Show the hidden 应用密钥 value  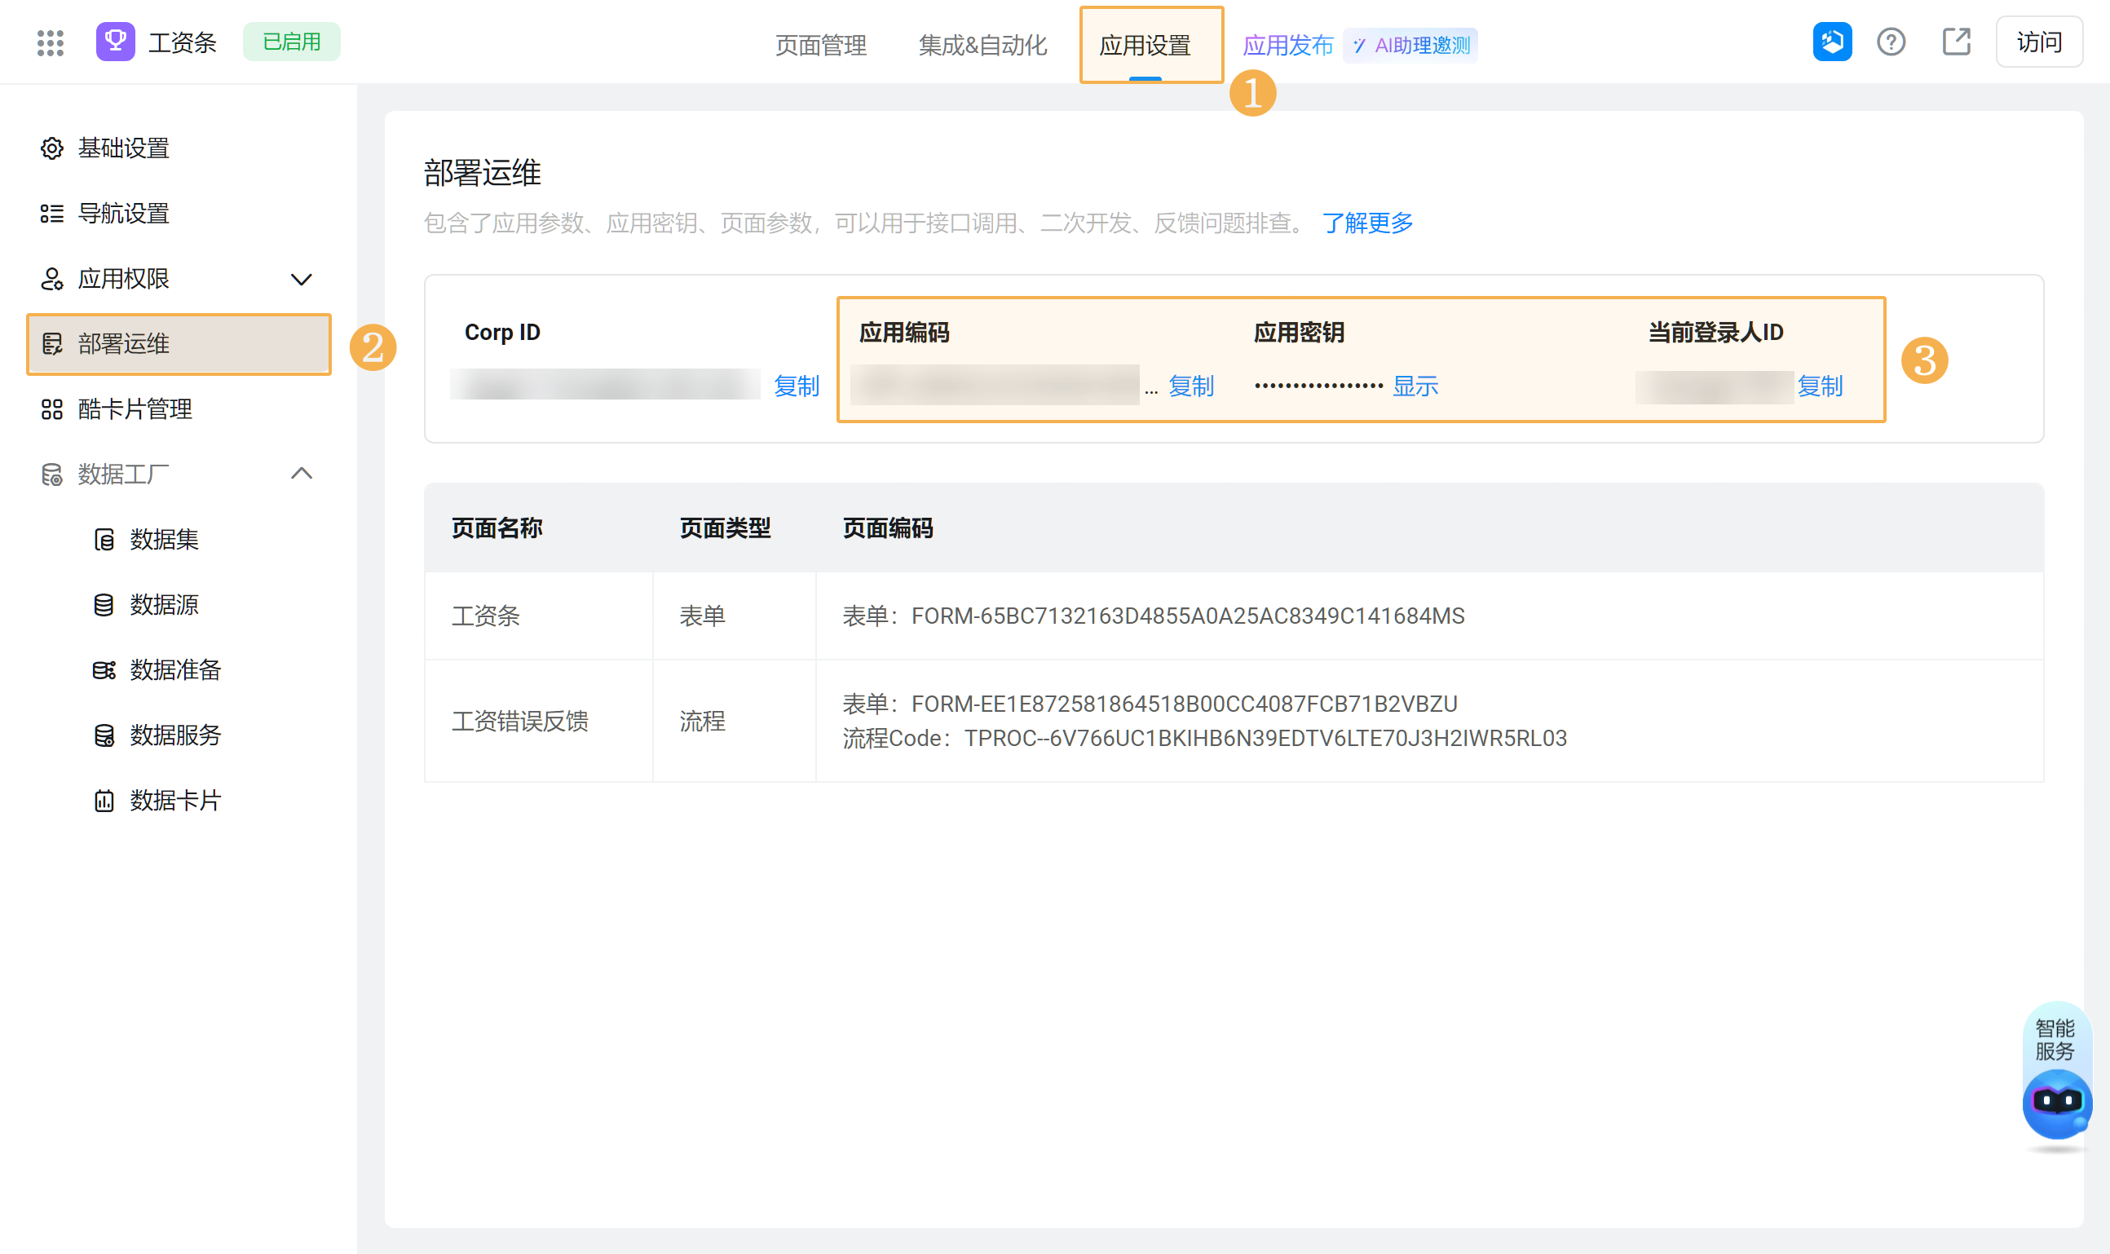tap(1415, 386)
